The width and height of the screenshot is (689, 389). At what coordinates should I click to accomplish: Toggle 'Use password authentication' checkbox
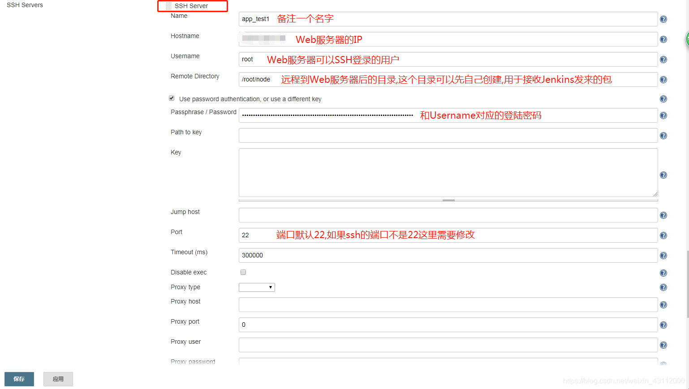[x=172, y=98]
